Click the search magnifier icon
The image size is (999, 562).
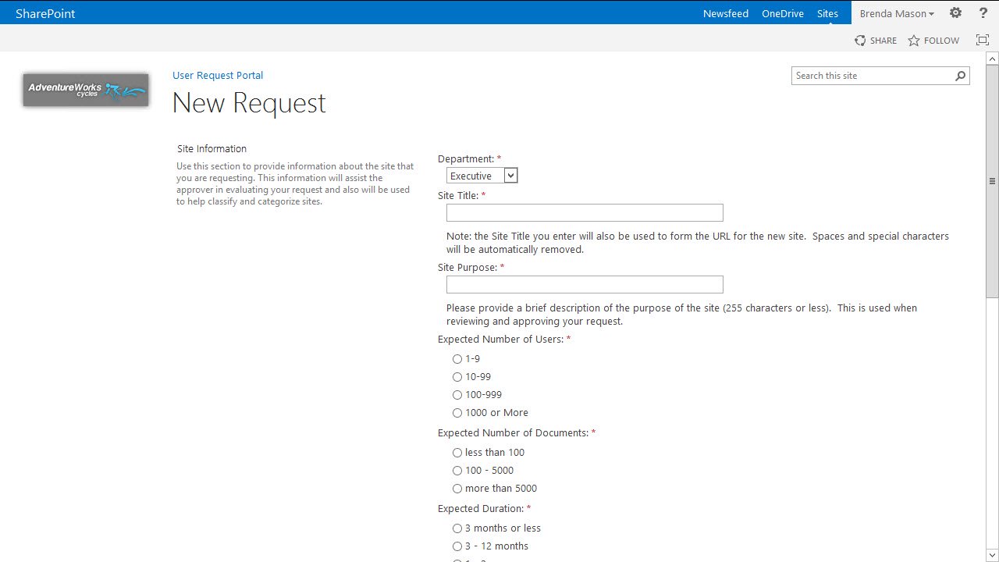click(961, 76)
